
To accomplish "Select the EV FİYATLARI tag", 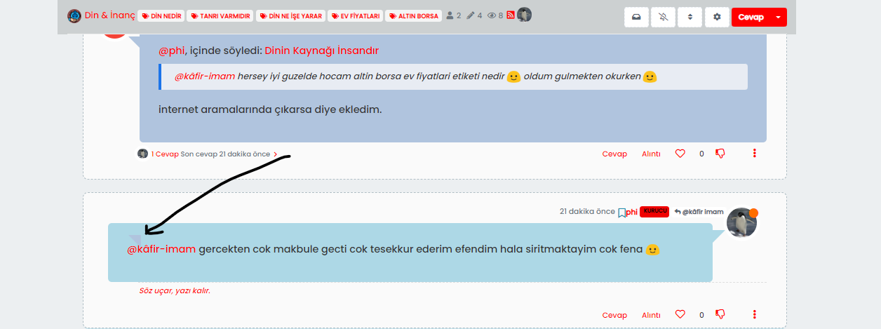I will tap(356, 16).
